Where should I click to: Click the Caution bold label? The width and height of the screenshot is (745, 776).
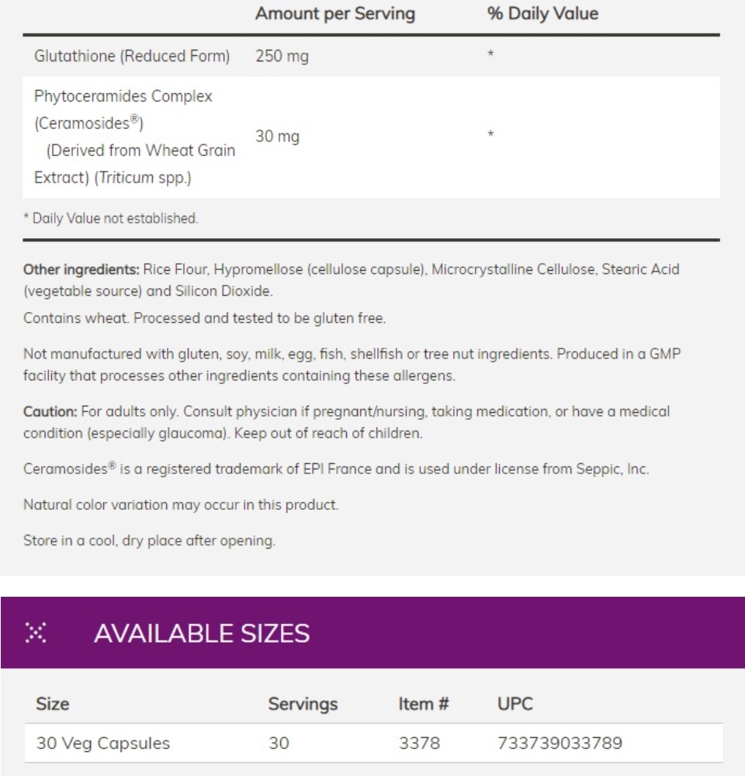click(50, 411)
